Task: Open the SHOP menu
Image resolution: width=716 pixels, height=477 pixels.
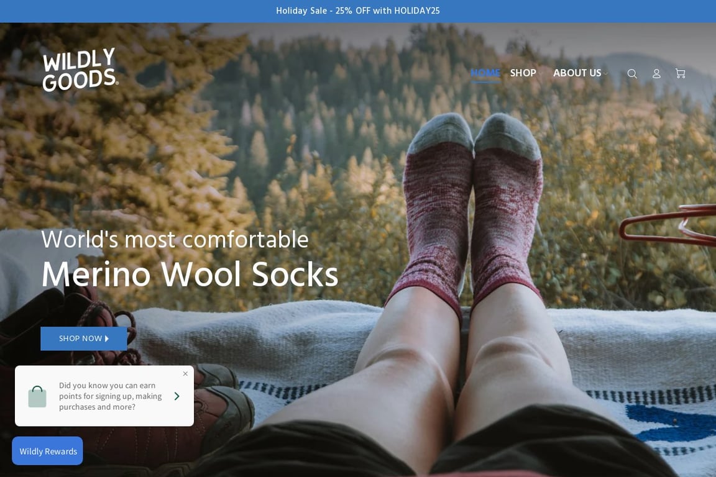Action: click(x=523, y=73)
